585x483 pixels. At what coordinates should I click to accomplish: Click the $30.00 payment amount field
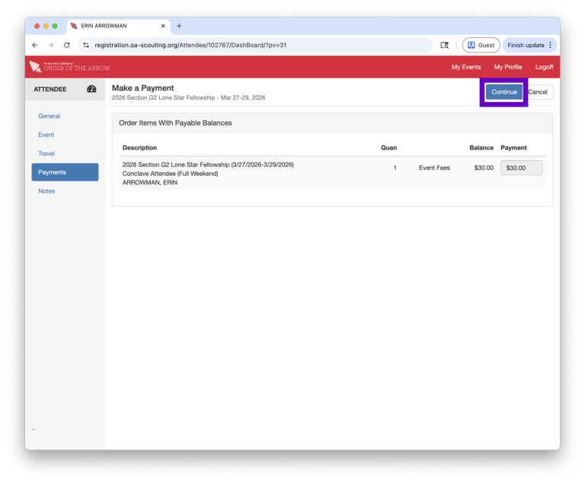521,168
